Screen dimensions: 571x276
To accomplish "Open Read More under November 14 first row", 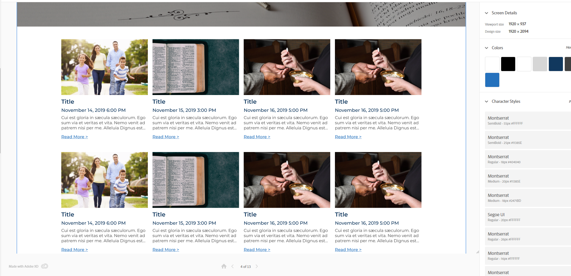I will (x=75, y=137).
